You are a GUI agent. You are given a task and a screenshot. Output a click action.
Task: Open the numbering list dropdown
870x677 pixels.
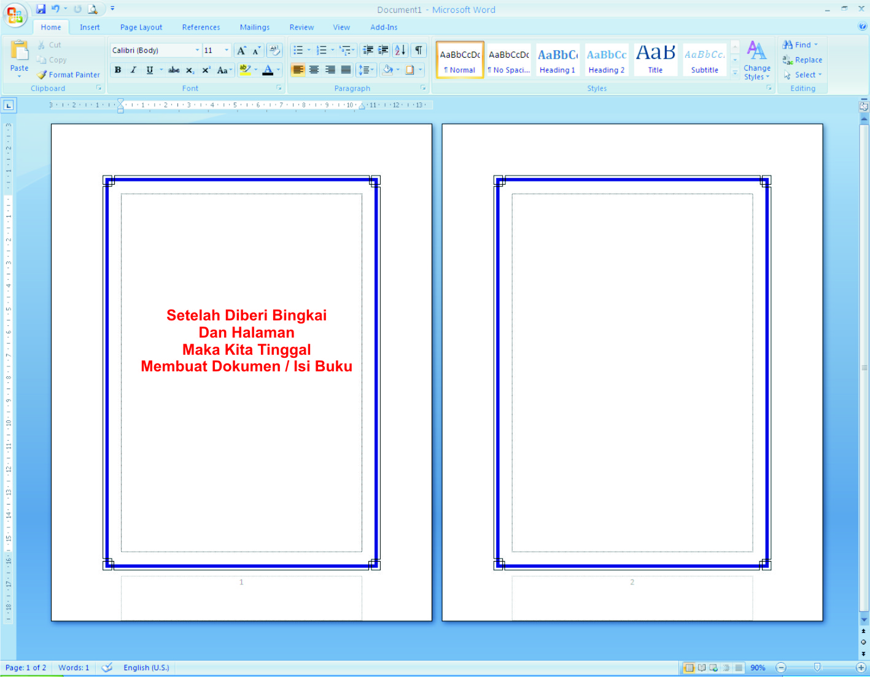333,50
